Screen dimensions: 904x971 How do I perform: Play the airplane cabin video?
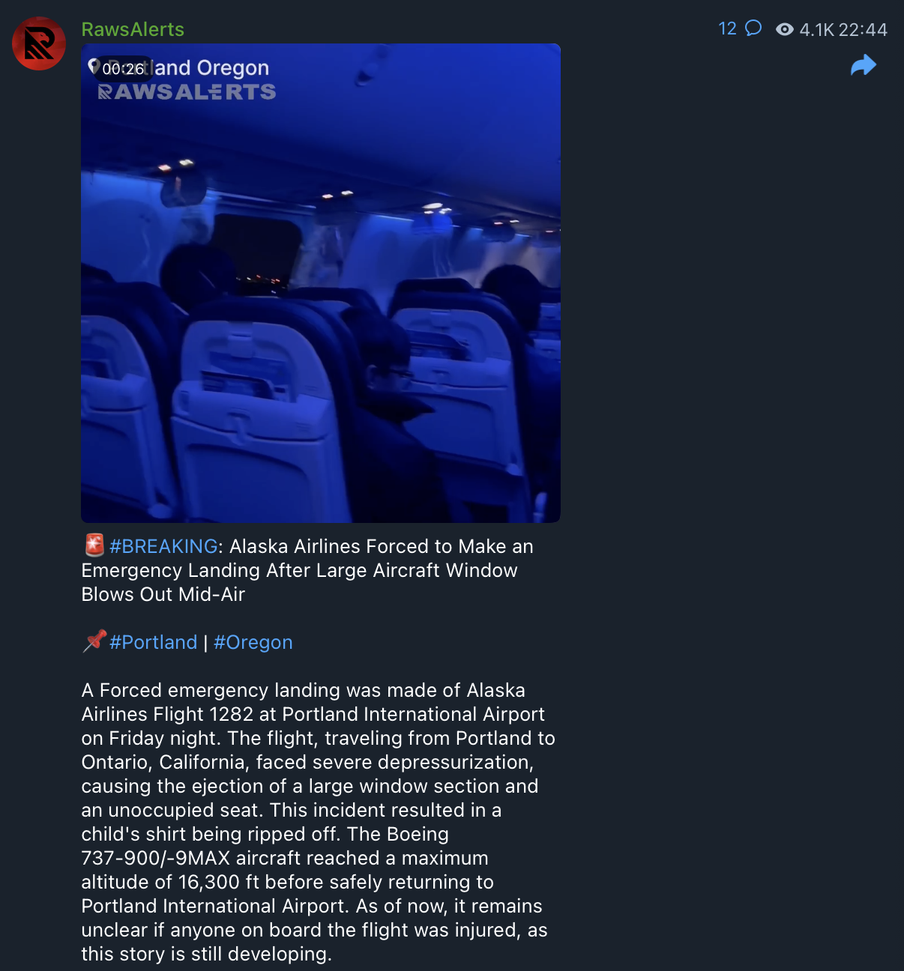[x=321, y=283]
